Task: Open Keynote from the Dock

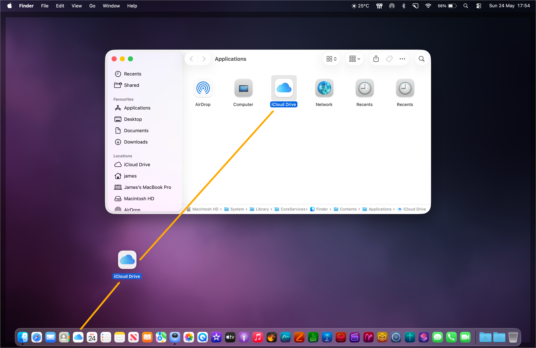Action: (x=327, y=337)
